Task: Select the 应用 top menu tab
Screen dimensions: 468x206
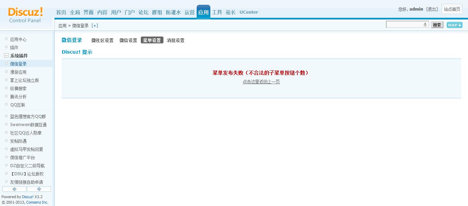Action: click(x=204, y=12)
